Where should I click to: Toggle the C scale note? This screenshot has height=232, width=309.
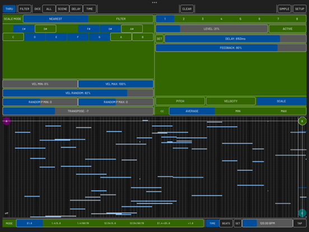tap(13, 37)
